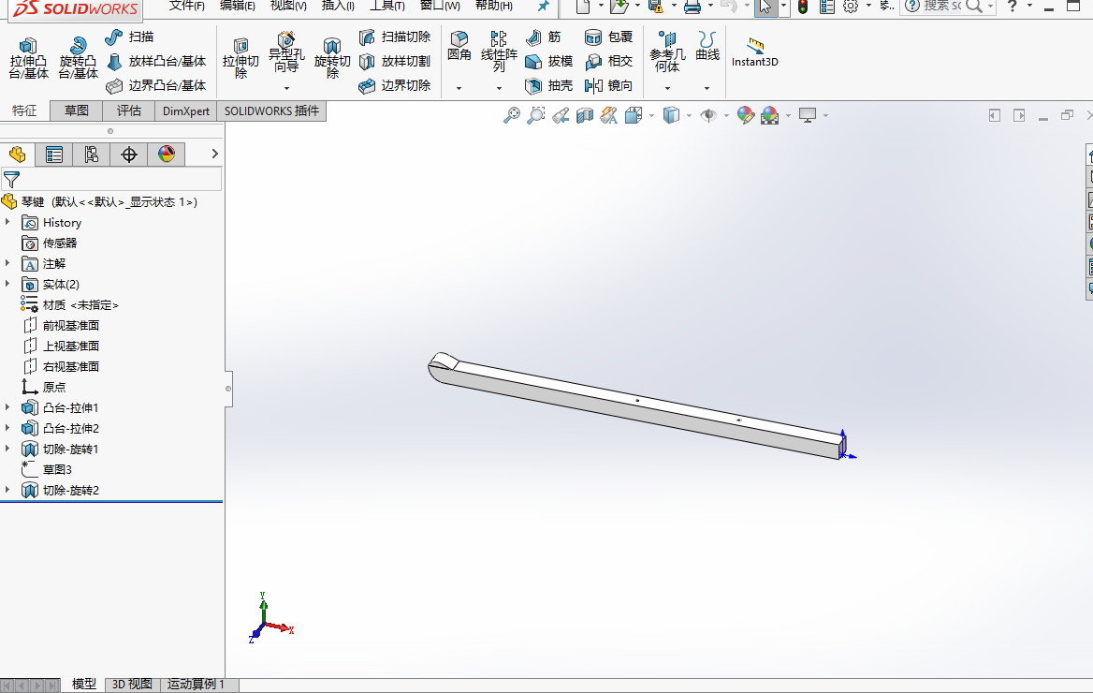Choose the 边界凸台/基体 boundary boss tool
This screenshot has height=693, width=1093.
tap(157, 85)
